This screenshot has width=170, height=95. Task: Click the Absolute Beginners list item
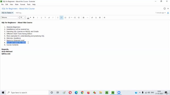(x=13, y=27)
